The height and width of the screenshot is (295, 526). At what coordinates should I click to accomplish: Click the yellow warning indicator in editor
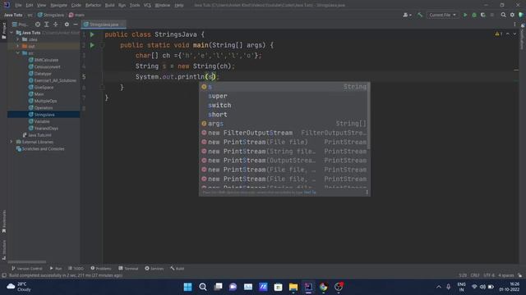(x=499, y=34)
